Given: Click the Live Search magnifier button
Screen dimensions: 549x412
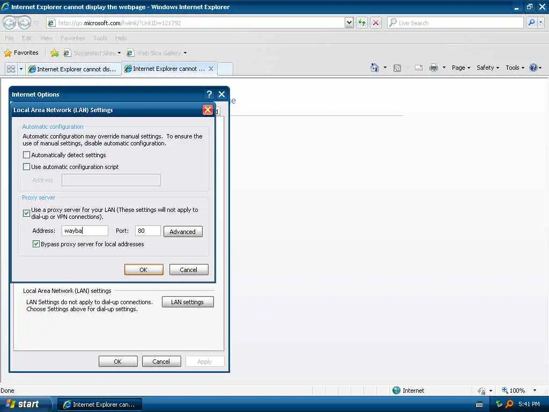Looking at the screenshot, I should click(531, 23).
